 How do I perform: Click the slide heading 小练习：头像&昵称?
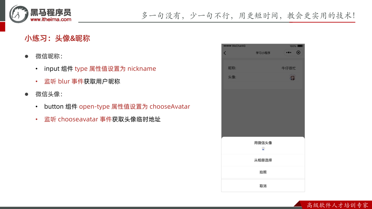57,38
